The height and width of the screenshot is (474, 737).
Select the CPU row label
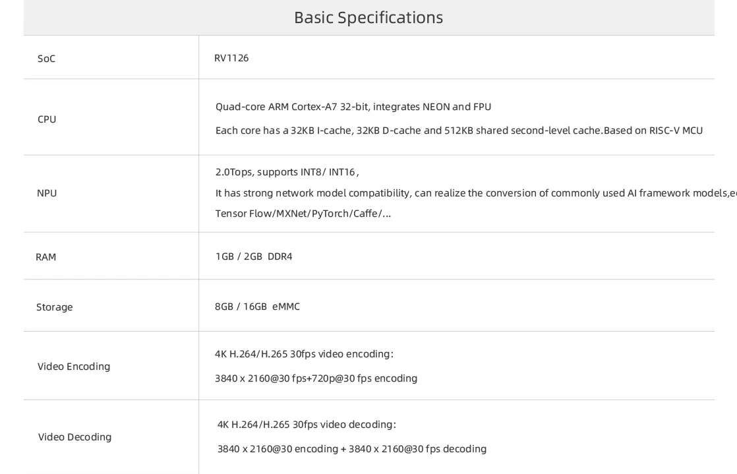pyautogui.click(x=47, y=119)
